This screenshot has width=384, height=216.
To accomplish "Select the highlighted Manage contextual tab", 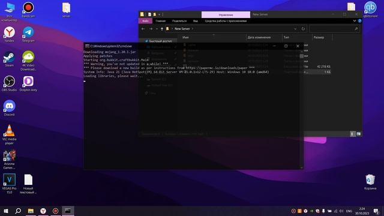I will (x=226, y=14).
